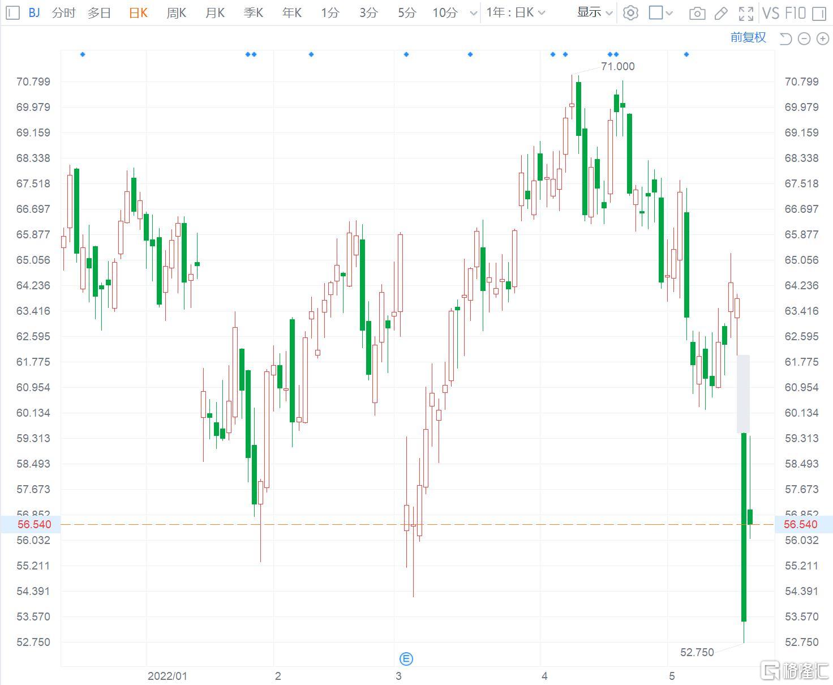Switch to 周K weekly chart tab
833x685 pixels.
point(177,12)
